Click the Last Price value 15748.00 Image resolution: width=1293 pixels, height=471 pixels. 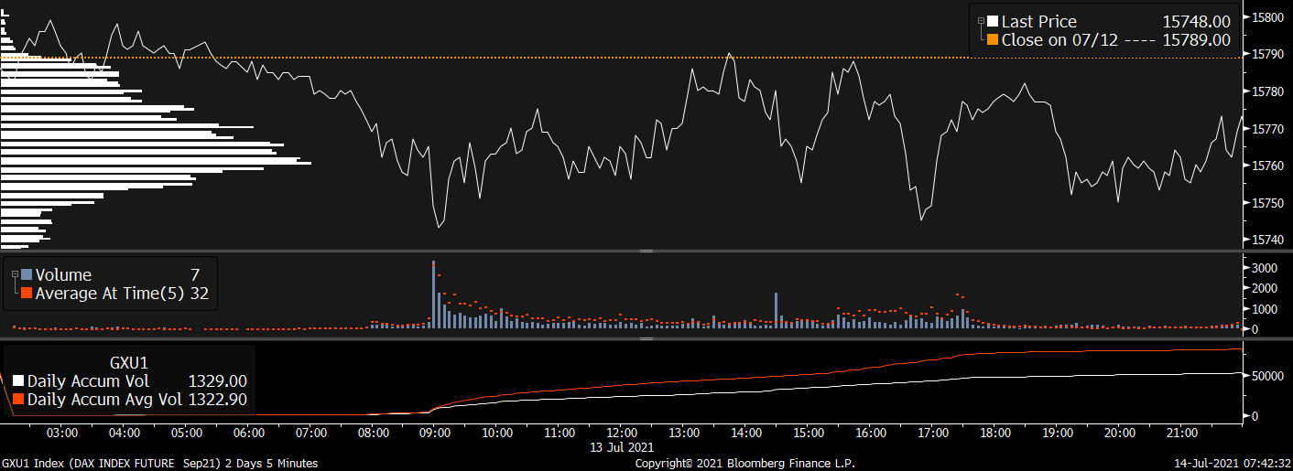tap(1196, 22)
